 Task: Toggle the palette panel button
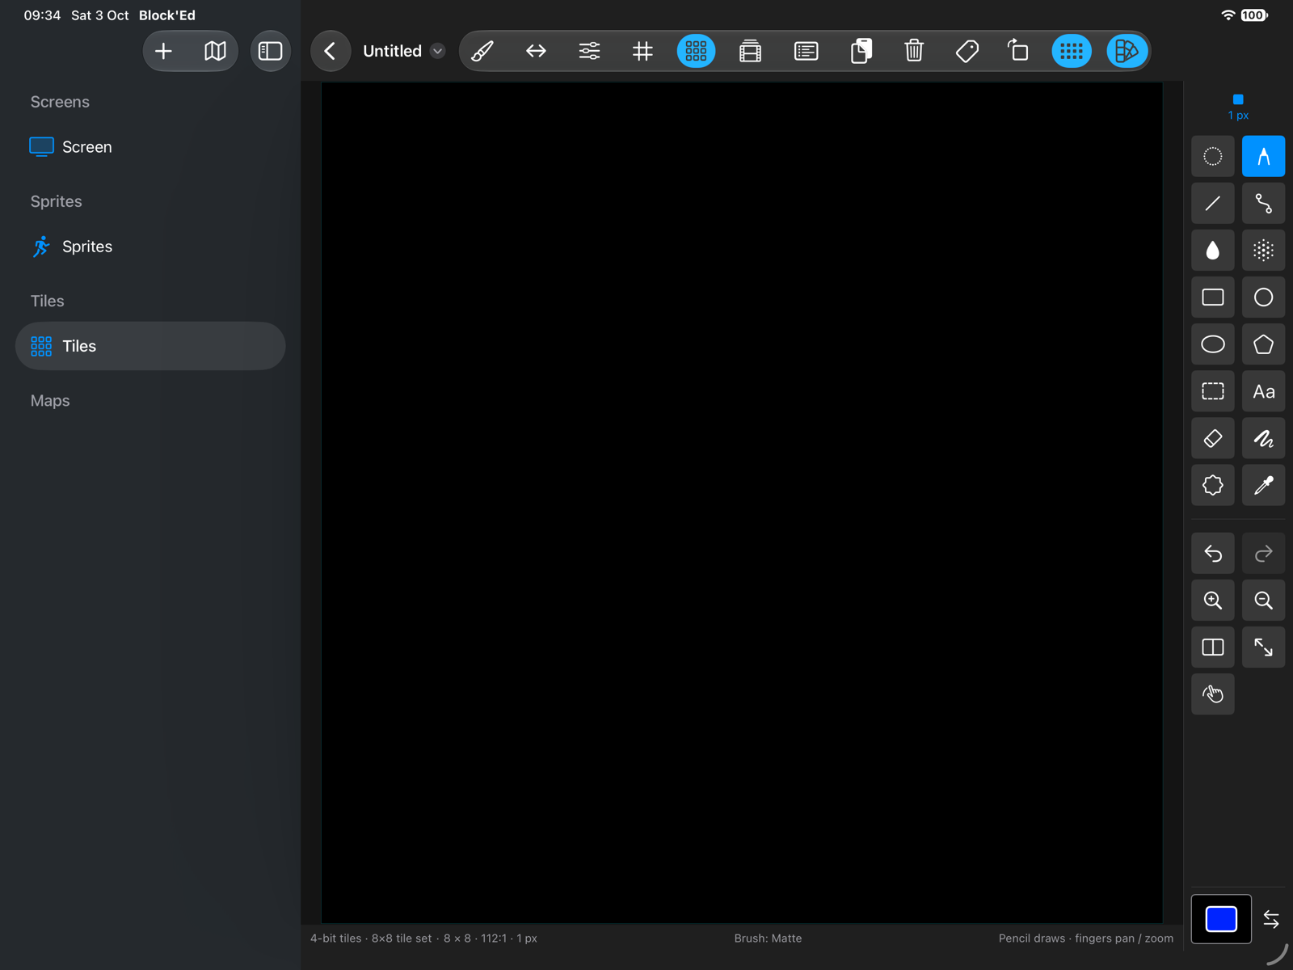point(1126,51)
